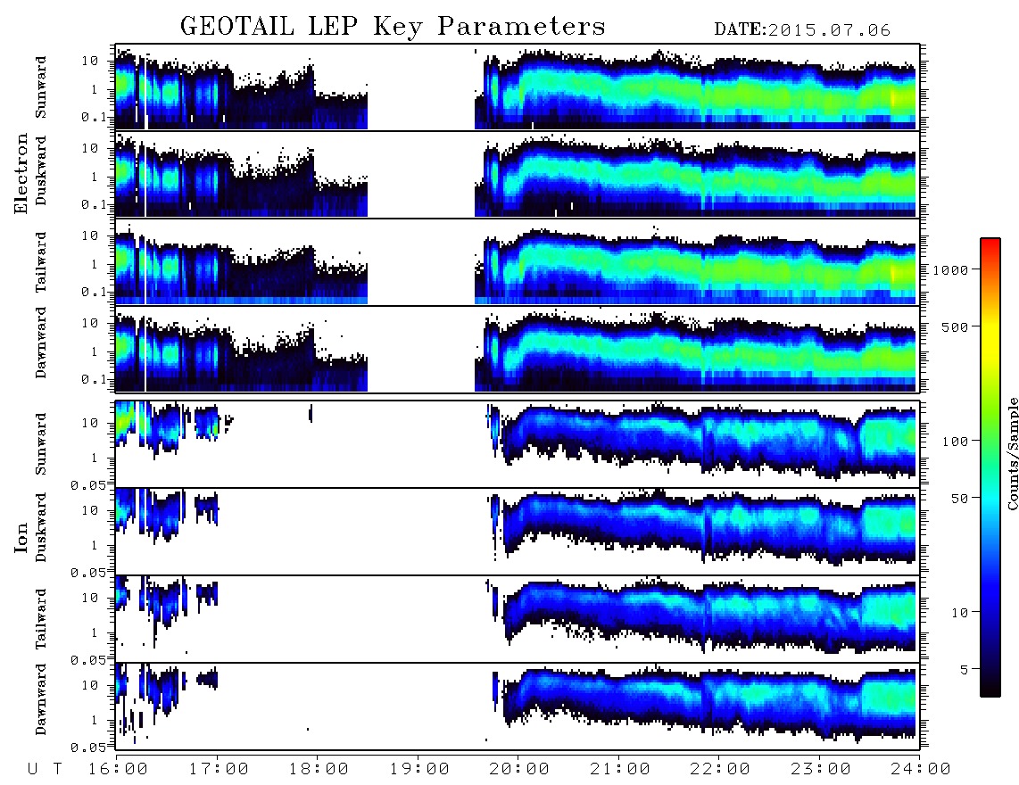The image size is (1019, 785).
Task: Click the Ion Tailward spectrogram panel
Action: coord(518,619)
